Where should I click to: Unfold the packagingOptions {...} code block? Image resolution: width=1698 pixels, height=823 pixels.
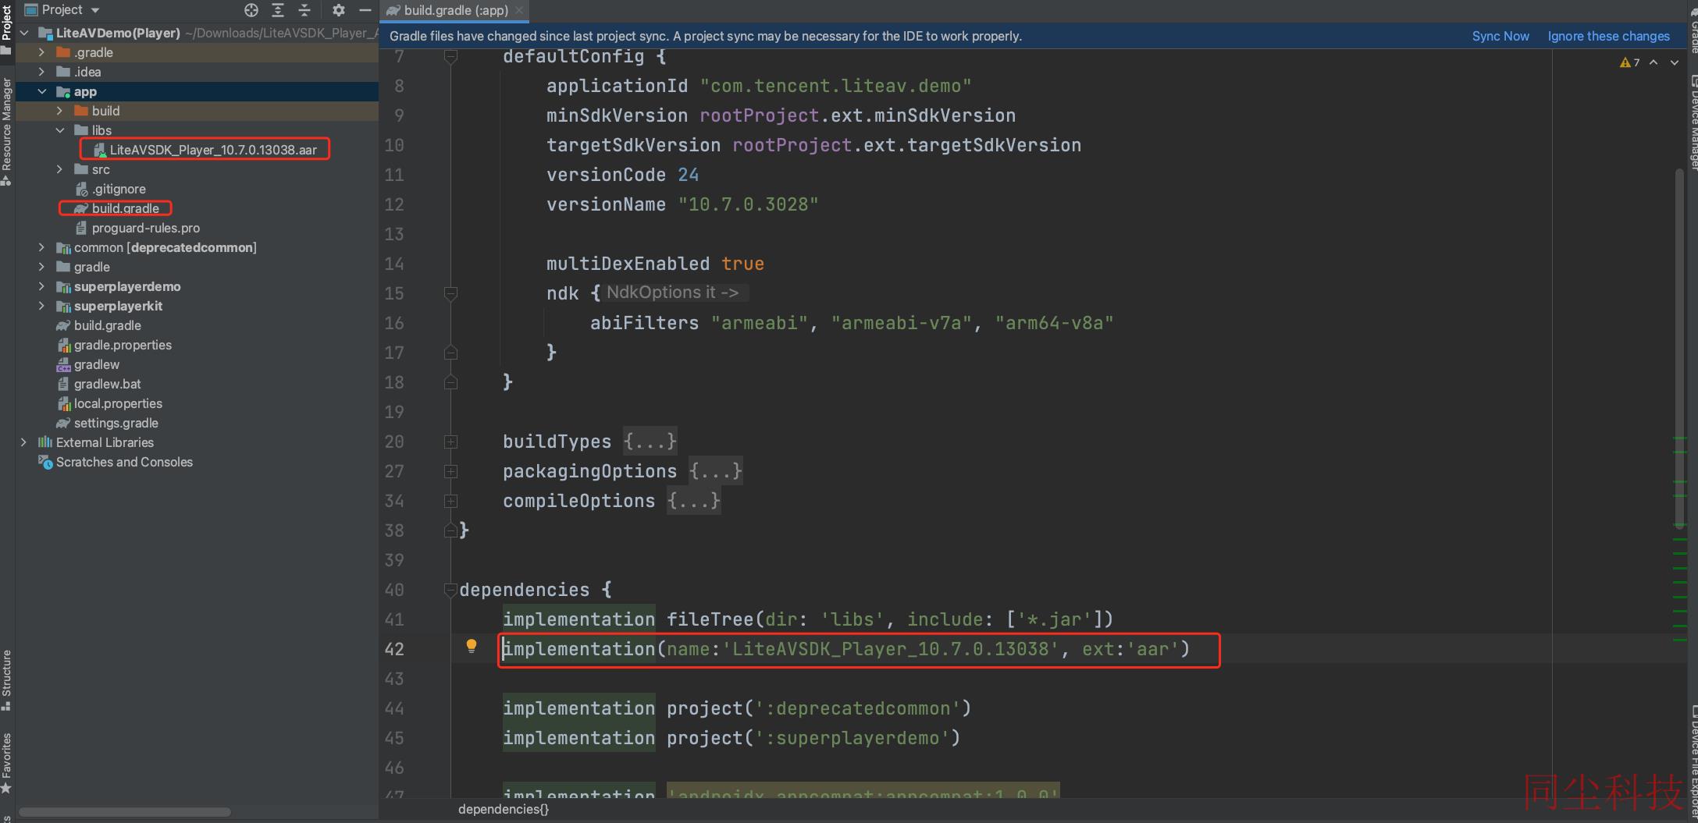click(x=450, y=472)
